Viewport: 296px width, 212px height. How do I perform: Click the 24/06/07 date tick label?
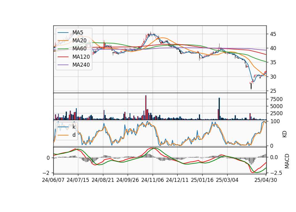(x=53, y=180)
